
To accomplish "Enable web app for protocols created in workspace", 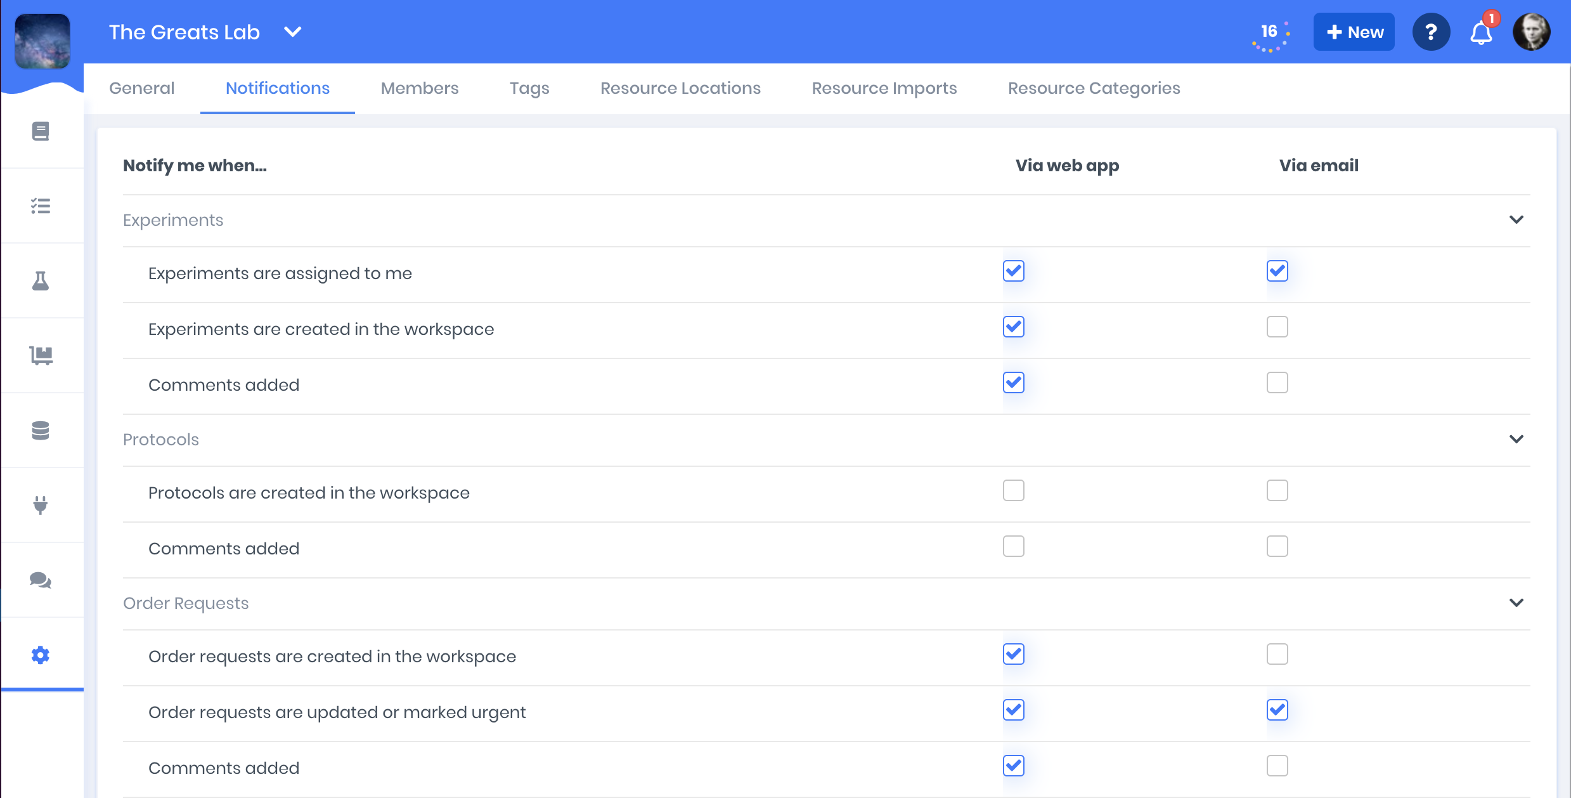I will coord(1013,490).
